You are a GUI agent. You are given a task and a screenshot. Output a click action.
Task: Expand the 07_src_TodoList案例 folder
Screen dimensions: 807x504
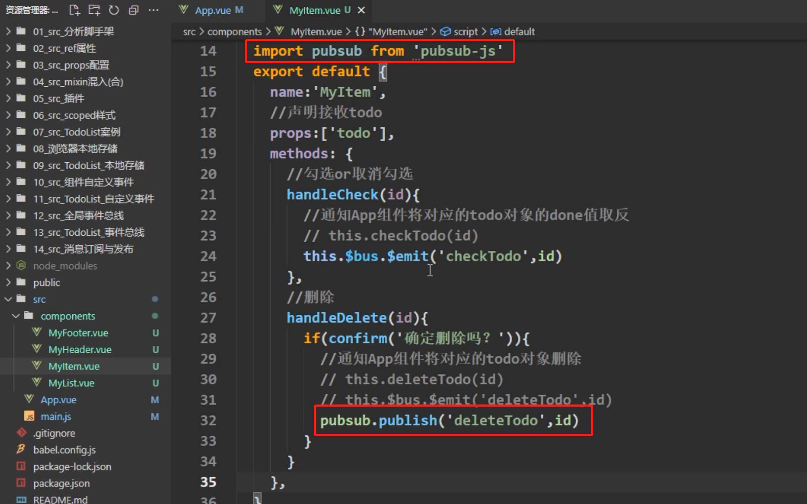pyautogui.click(x=8, y=132)
